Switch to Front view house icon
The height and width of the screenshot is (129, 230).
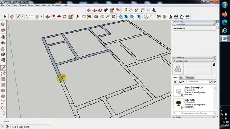click(x=170, y=17)
